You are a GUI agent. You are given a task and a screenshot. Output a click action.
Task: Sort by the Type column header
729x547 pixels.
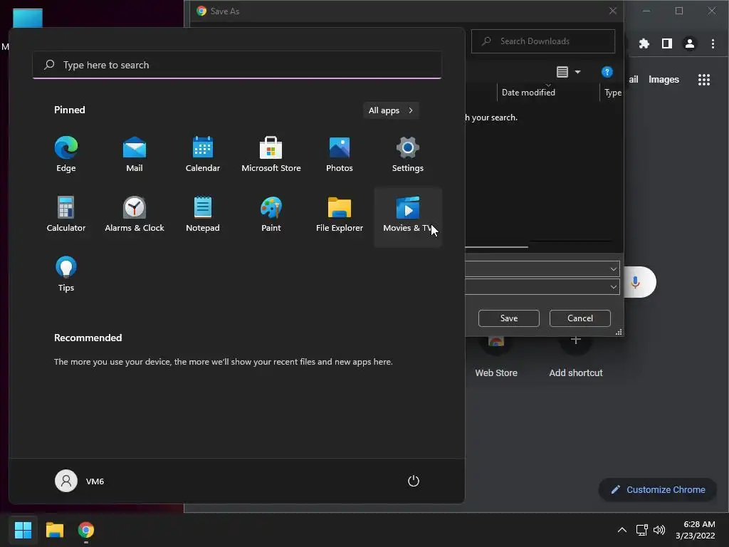point(612,92)
